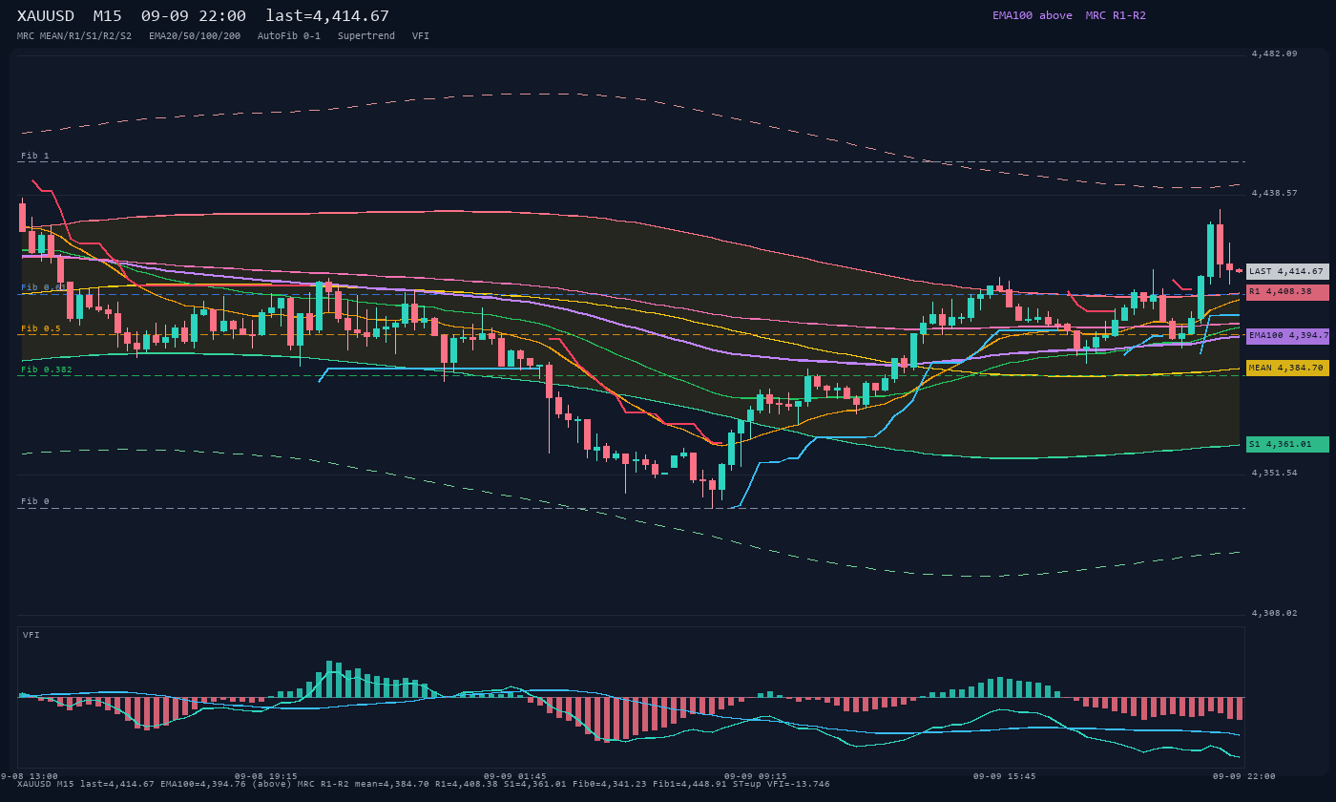Viewport: 1336px width, 802px height.
Task: Click the EMA100 above status text
Action: [x=1033, y=15]
